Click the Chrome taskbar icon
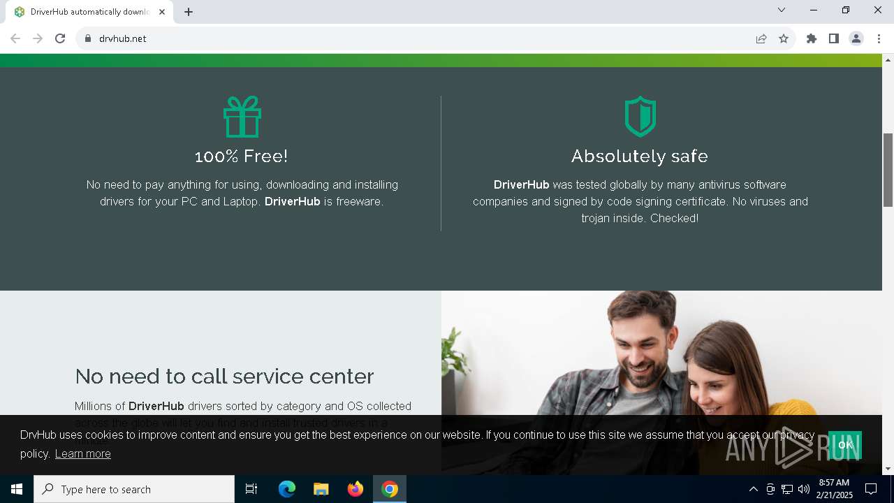 click(390, 489)
